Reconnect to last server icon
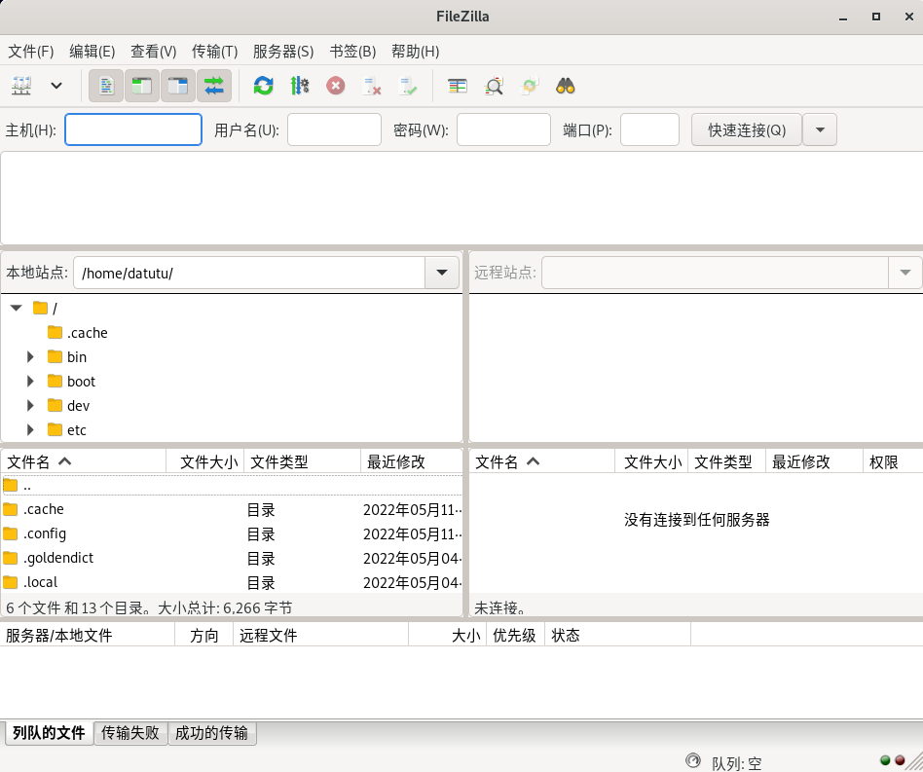 (x=408, y=86)
